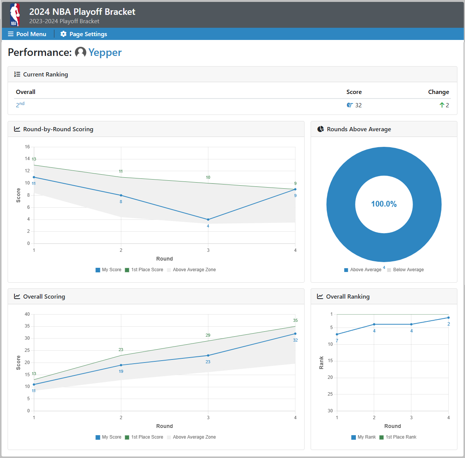Click round 3 point valued 4 in Round-by-Round chart
This screenshot has height=458, width=465.
[208, 219]
